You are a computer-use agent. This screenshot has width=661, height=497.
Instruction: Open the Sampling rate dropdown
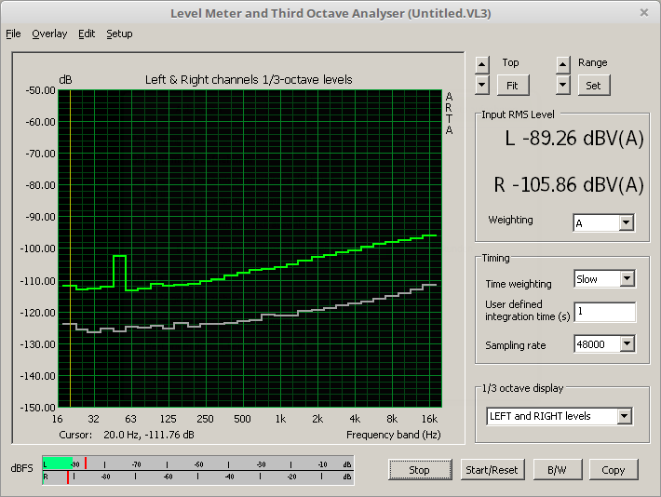tap(627, 345)
